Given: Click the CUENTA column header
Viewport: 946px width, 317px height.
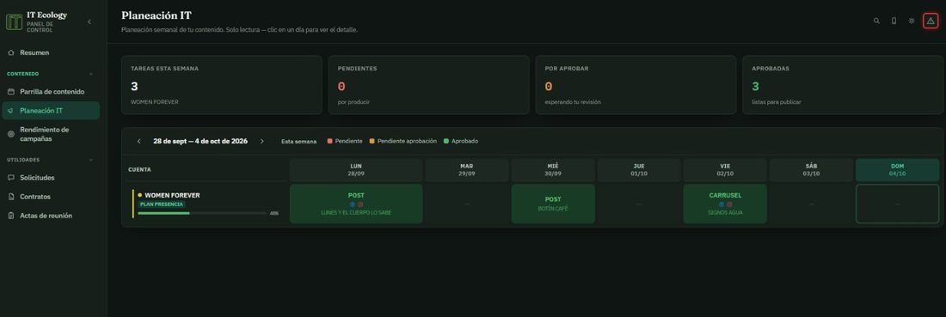Looking at the screenshot, I should click(139, 170).
